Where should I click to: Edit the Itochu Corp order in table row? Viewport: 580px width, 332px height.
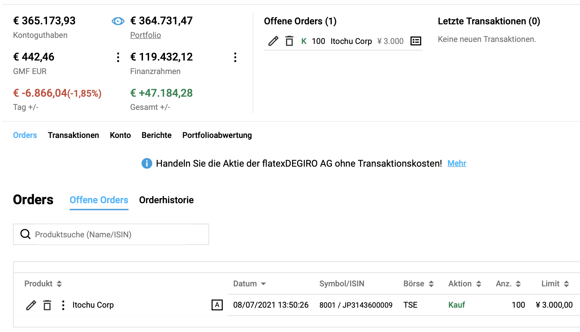point(31,305)
